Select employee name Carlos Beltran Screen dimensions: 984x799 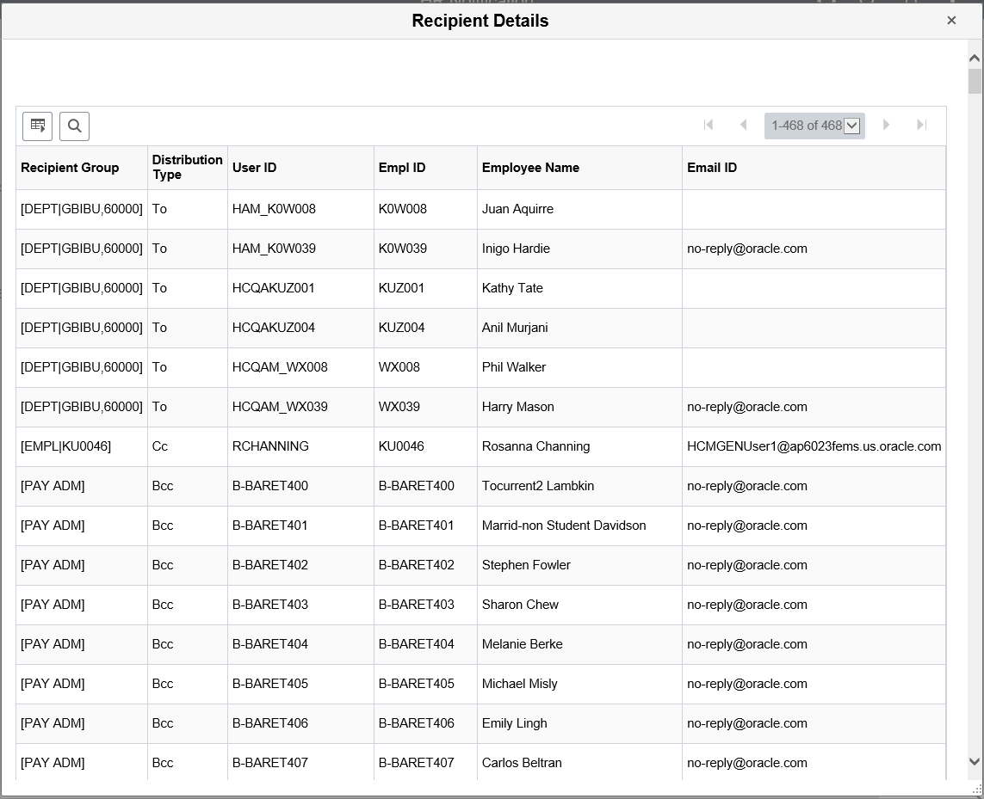(522, 762)
